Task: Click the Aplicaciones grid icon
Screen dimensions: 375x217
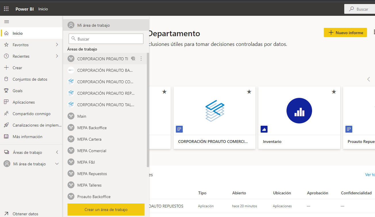Action: (x=6, y=102)
